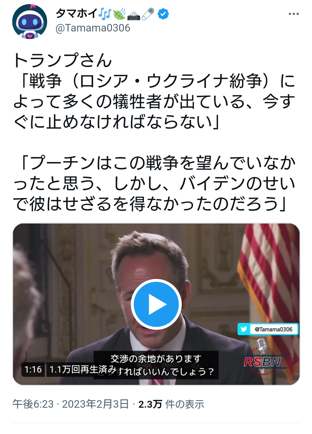
Task: Click the 午後6:23 · 2023年2月3日 timestamp
Action: click(70, 404)
